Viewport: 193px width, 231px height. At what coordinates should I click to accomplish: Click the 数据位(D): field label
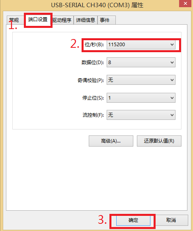(x=93, y=63)
